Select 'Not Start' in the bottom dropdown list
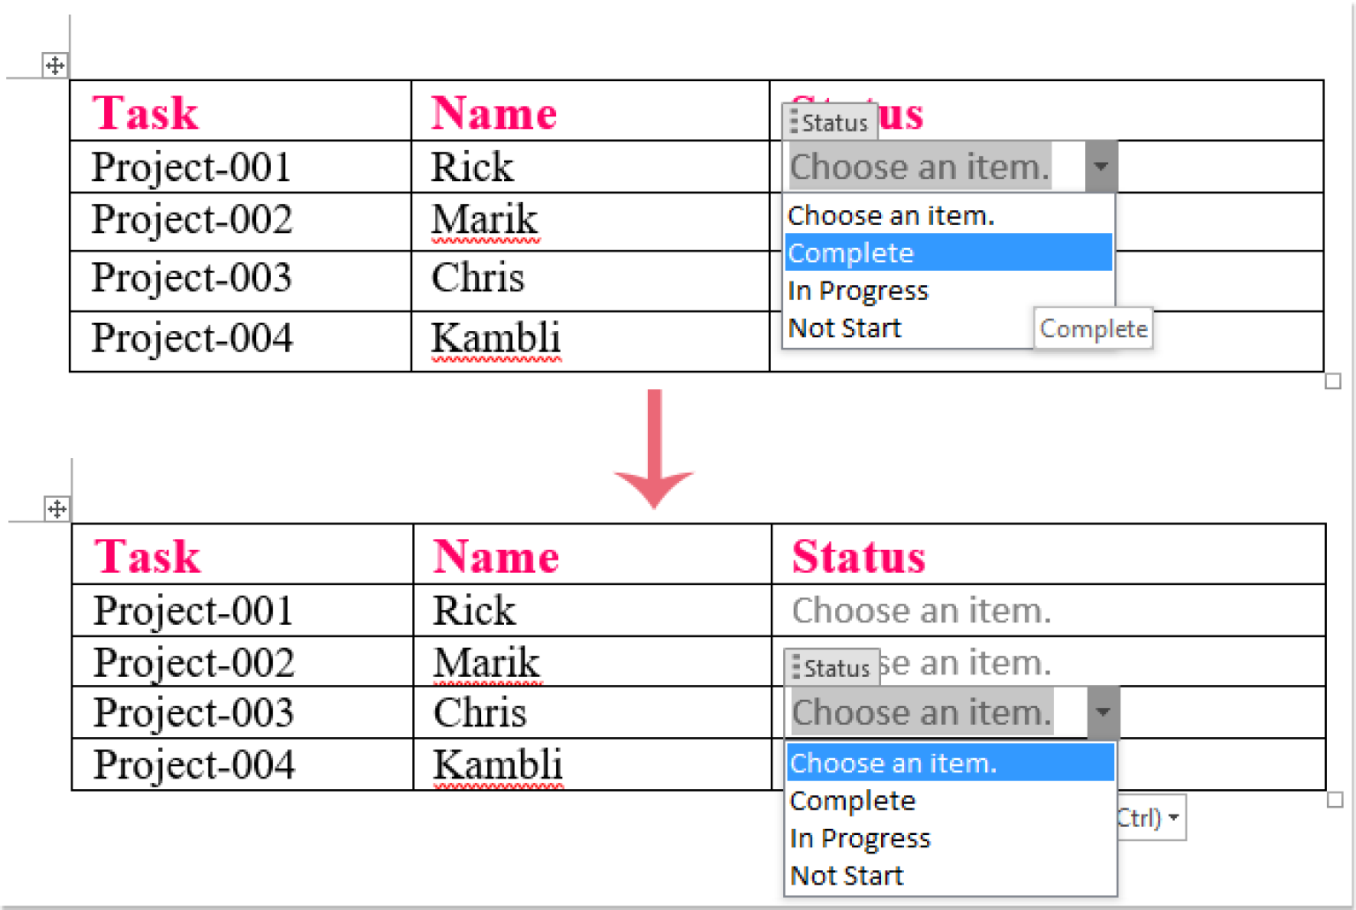Viewport: 1356px width, 910px height. [x=846, y=874]
